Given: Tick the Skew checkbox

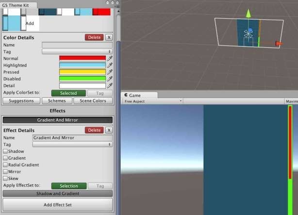Looking at the screenshot, I should click(x=5, y=179).
